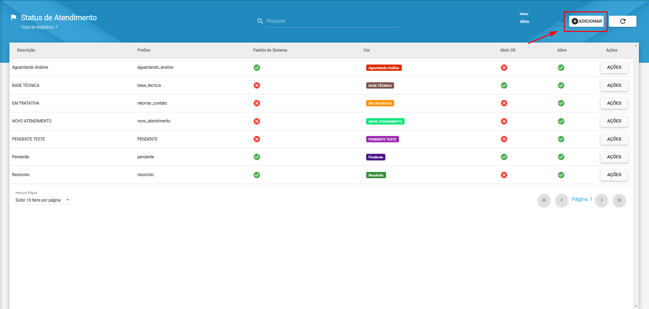Click Ativo check for NOVO ATENDIMENTO row

561,121
